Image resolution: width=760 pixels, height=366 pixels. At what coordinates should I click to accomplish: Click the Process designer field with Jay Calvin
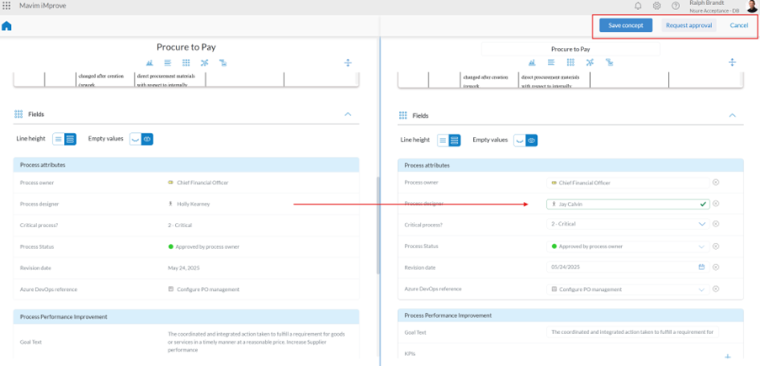[623, 204]
